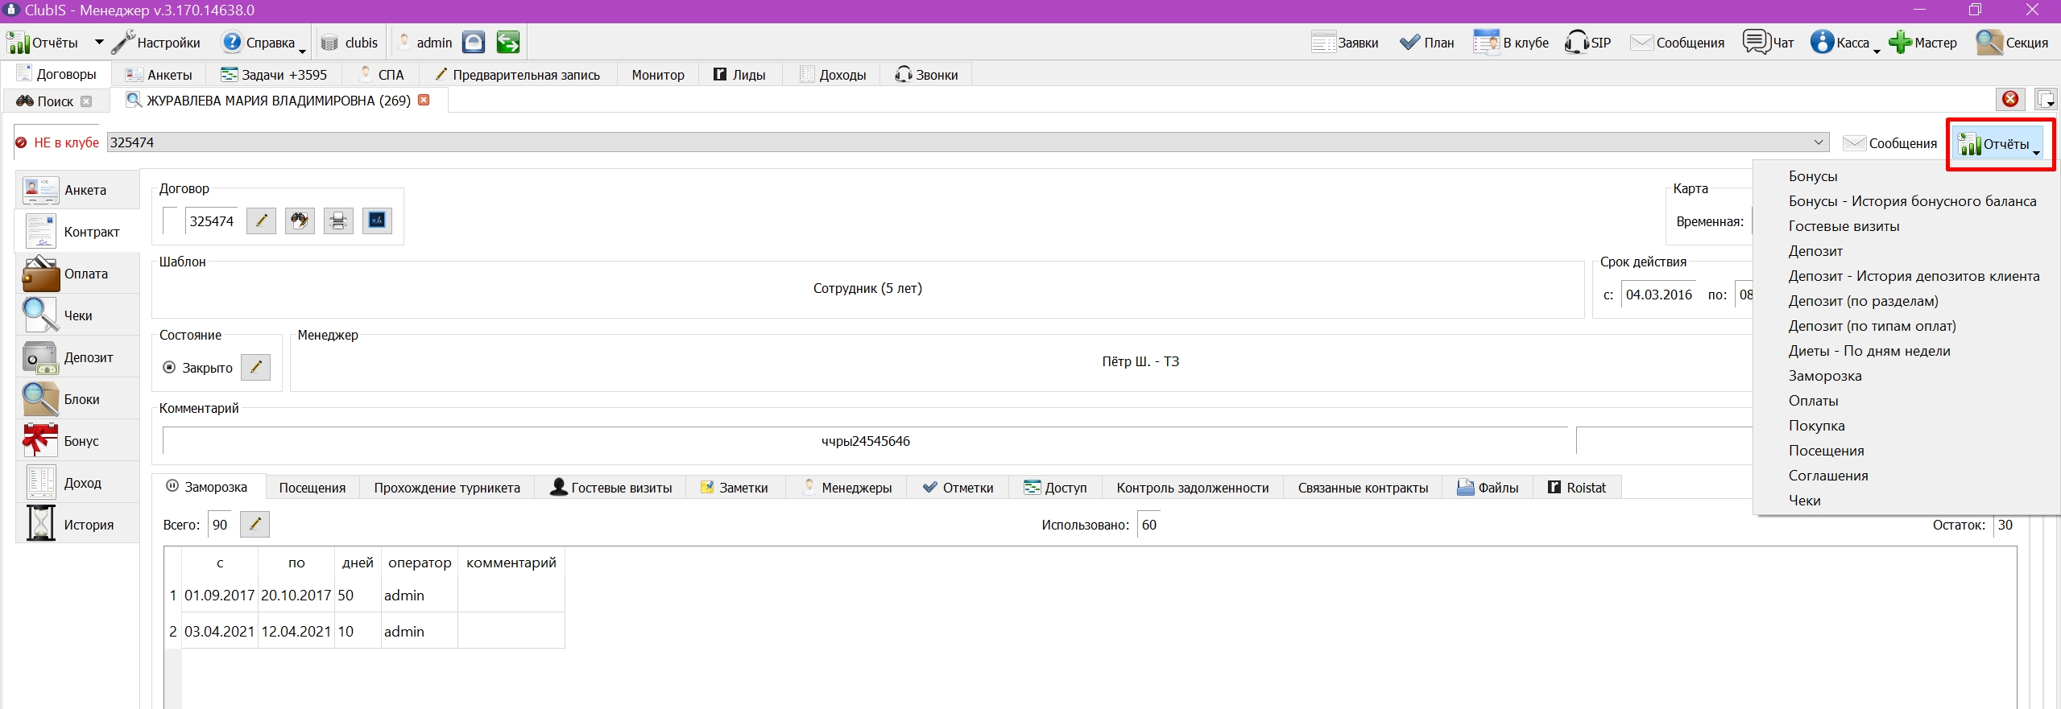Toggle the checkbox beside contract number 325474

point(170,221)
